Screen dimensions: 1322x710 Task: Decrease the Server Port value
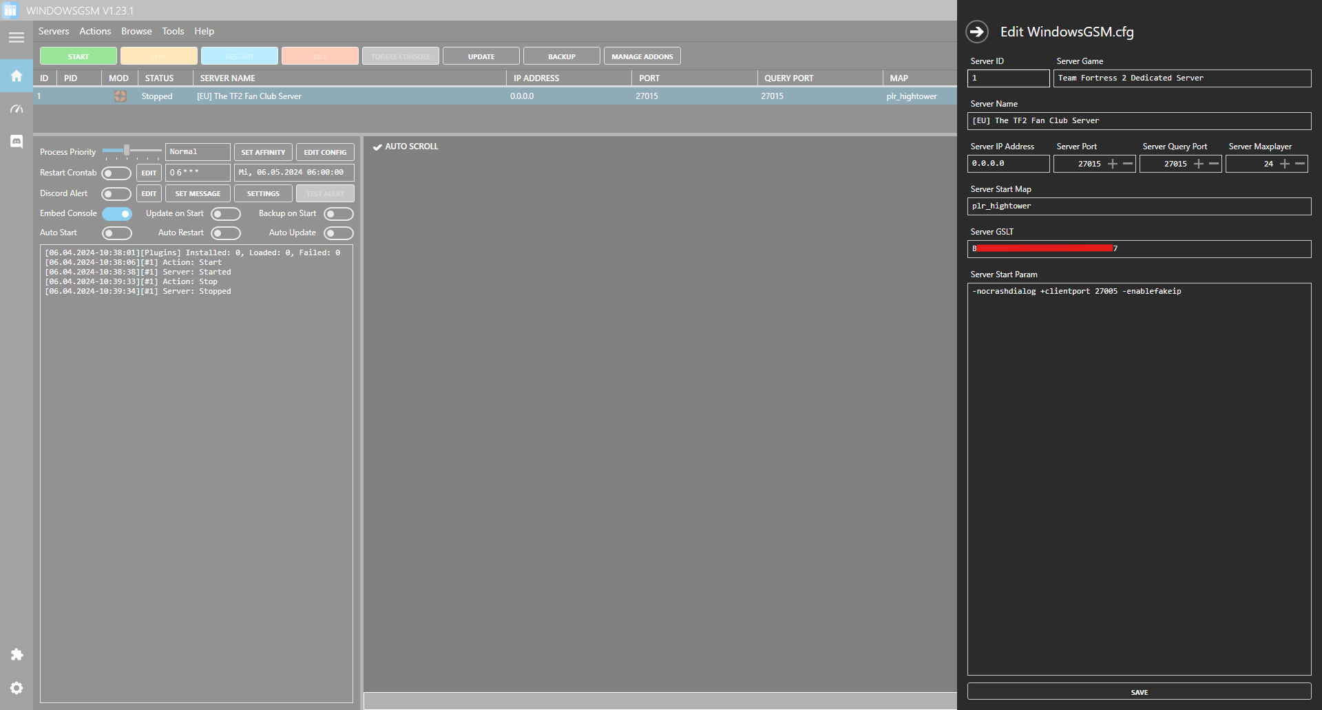tap(1128, 164)
